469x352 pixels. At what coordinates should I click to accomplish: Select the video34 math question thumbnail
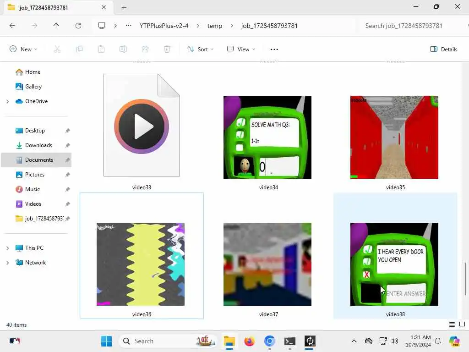pos(267,137)
